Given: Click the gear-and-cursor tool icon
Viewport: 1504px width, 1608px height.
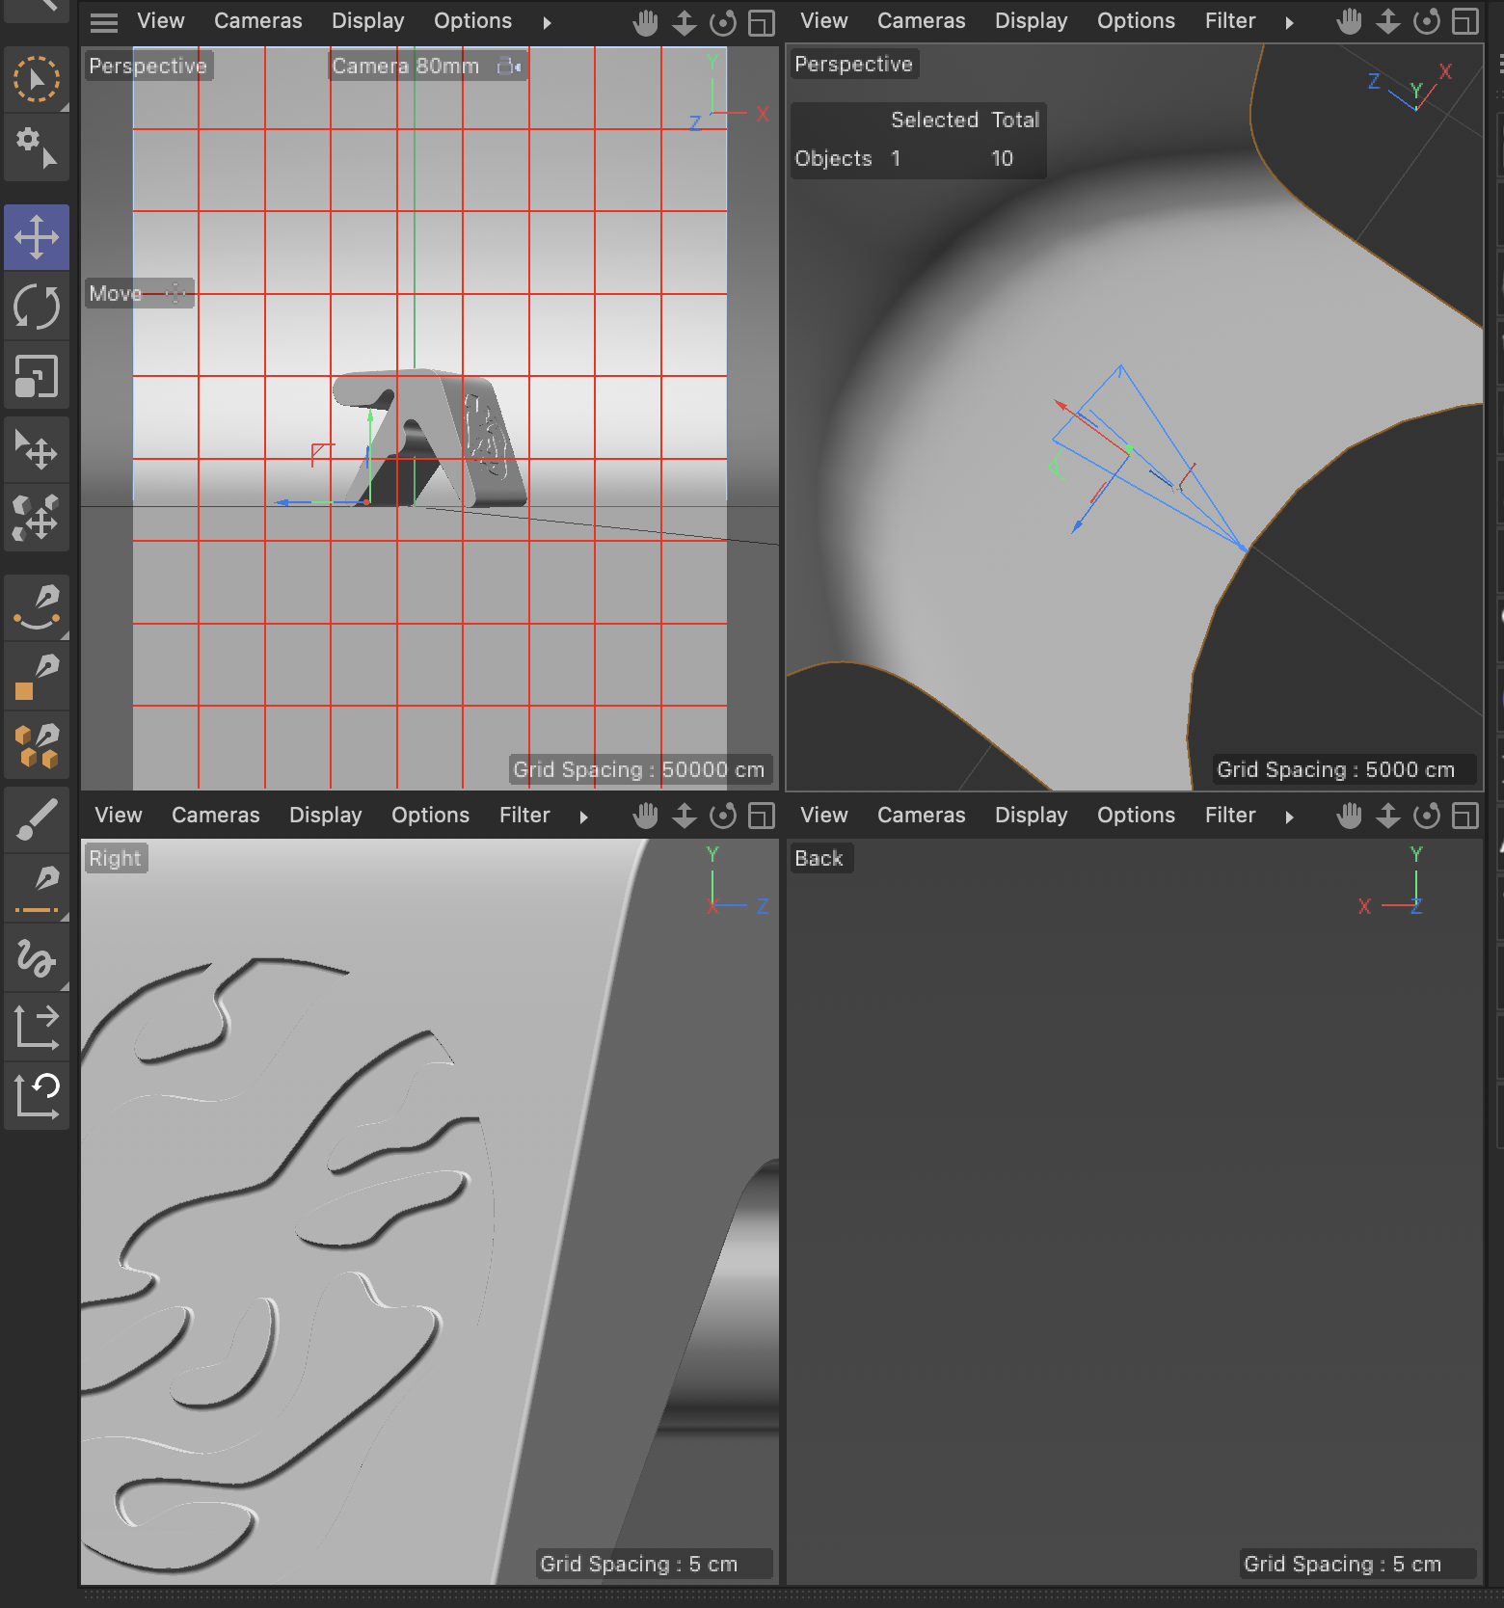Looking at the screenshot, I should click(37, 147).
